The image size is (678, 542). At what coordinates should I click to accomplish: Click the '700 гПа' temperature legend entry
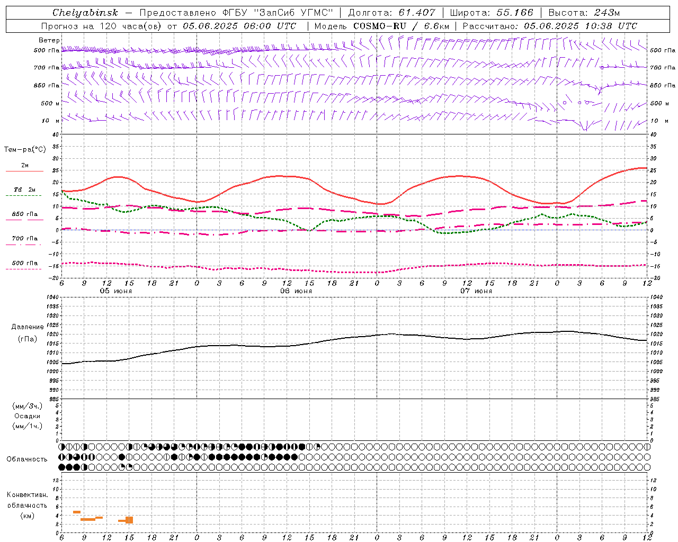(25, 238)
